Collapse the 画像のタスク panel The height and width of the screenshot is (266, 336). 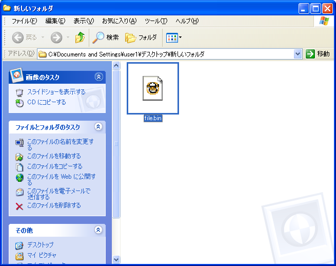point(98,77)
